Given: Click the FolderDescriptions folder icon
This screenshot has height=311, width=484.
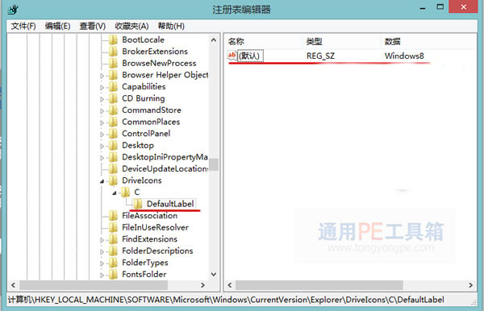Looking at the screenshot, I should tap(113, 251).
